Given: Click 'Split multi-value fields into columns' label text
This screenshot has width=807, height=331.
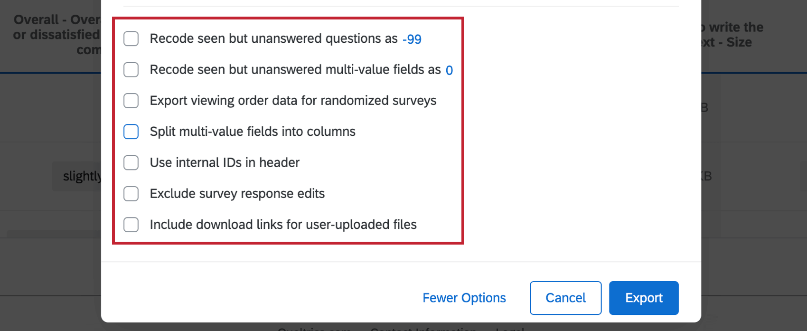Looking at the screenshot, I should coord(253,132).
